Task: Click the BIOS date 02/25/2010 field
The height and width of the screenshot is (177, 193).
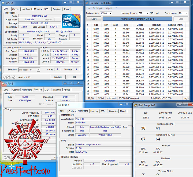Action: click(x=103, y=152)
